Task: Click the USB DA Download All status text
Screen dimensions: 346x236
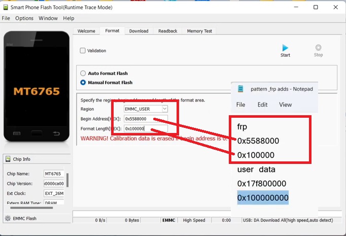Action: coord(288,220)
